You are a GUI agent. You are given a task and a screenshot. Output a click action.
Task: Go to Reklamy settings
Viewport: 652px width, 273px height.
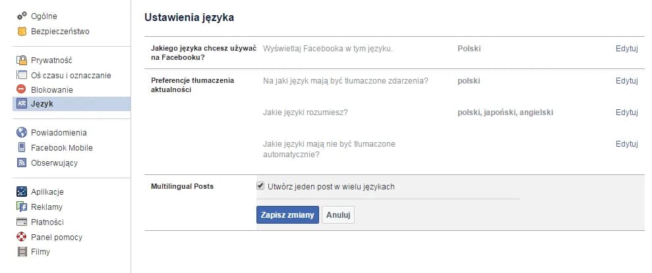tap(46, 207)
